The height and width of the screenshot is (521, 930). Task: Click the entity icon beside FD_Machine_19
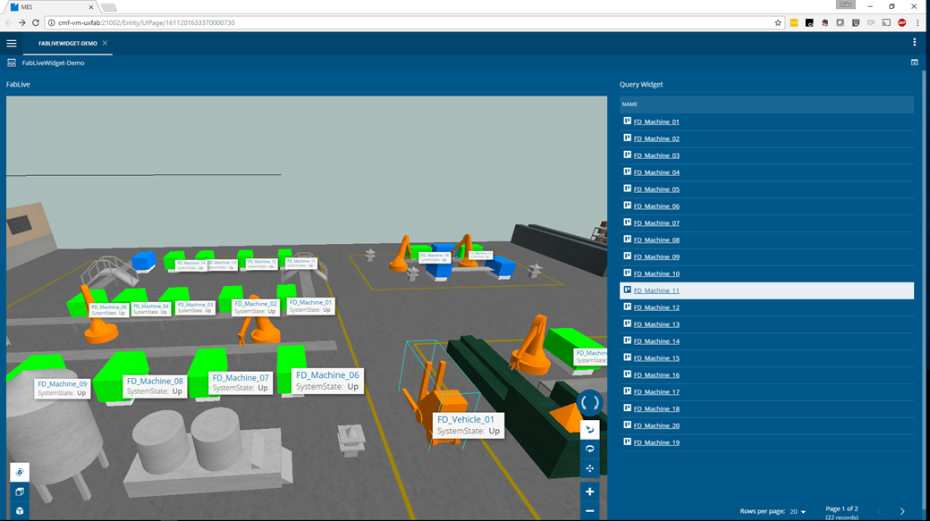(627, 441)
